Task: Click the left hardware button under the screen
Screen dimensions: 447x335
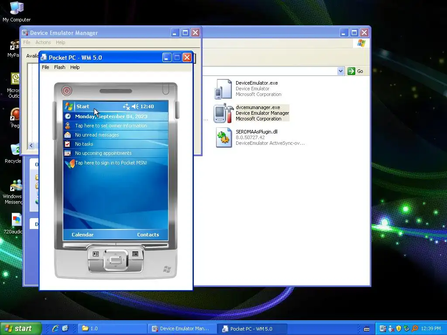Action: click(x=96, y=253)
